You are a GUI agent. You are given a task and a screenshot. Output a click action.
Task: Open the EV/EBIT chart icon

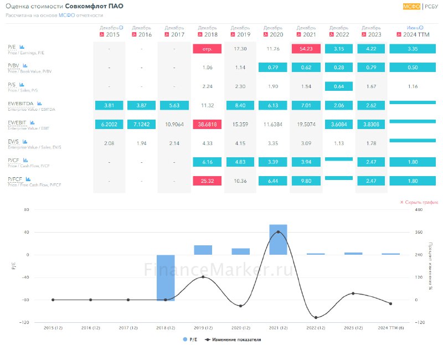click(32, 122)
